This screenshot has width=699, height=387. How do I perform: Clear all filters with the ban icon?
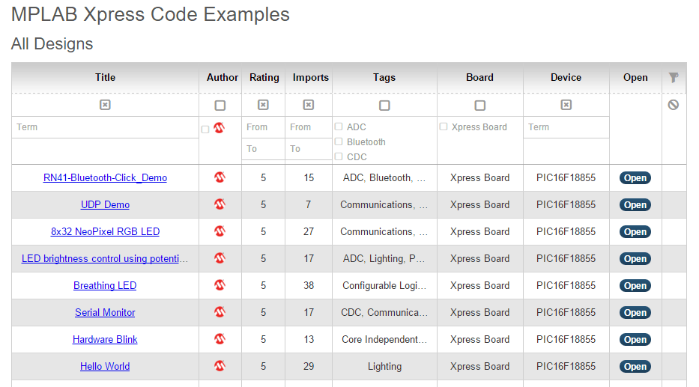point(673,105)
